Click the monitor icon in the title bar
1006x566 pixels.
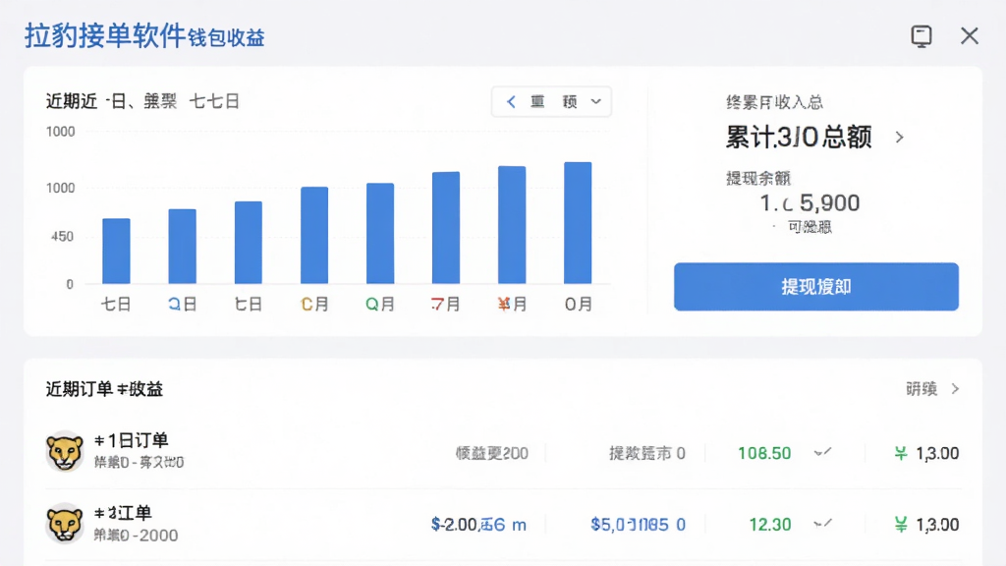pos(922,36)
